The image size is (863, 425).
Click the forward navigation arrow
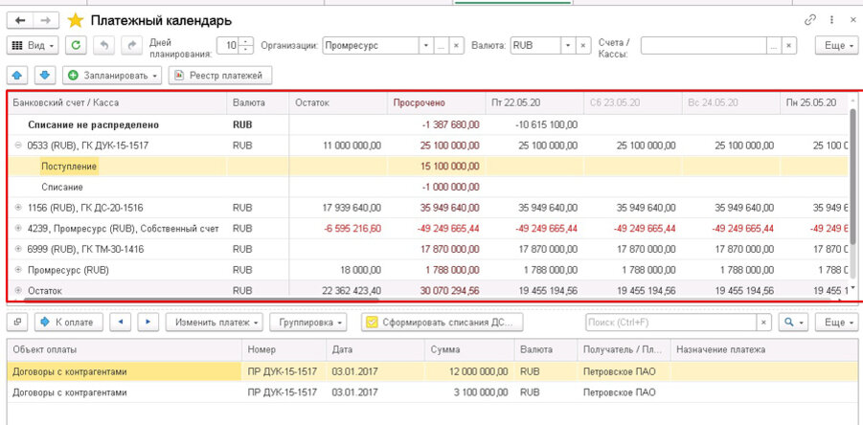tap(47, 21)
